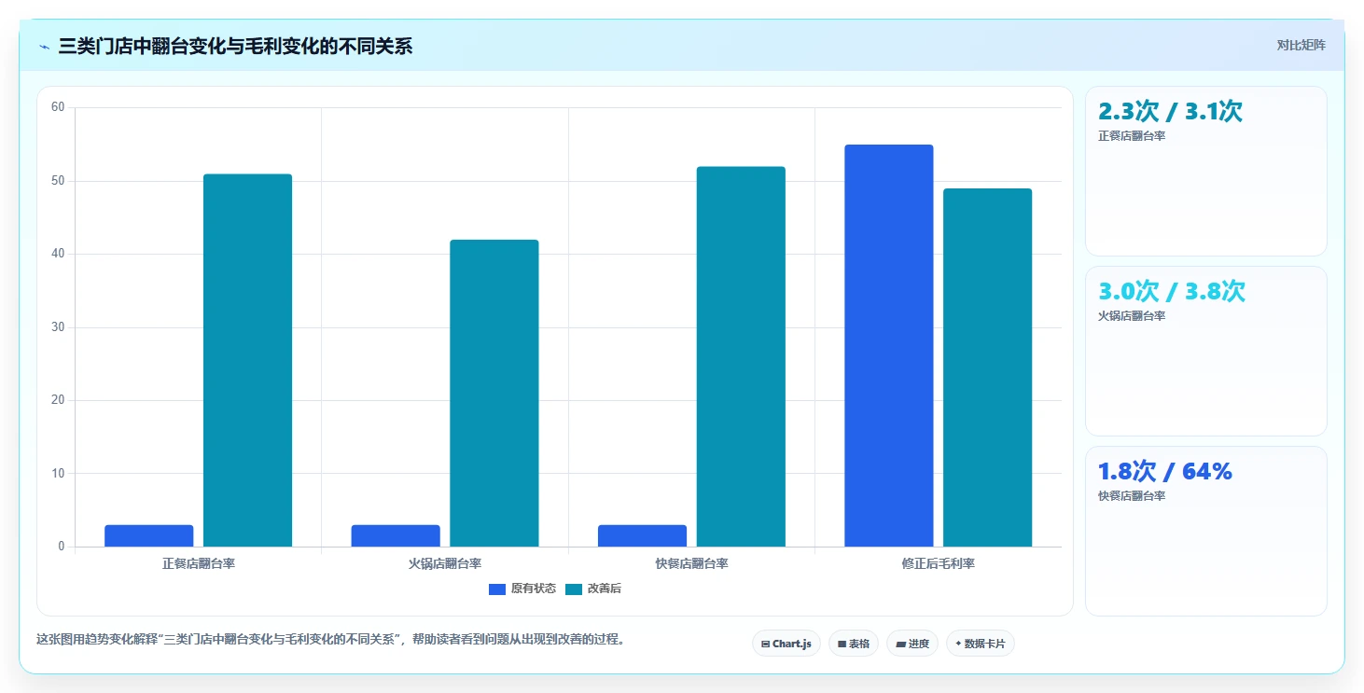Click the y-axis value 60
Screen dimensions: 1364x693
(58, 107)
